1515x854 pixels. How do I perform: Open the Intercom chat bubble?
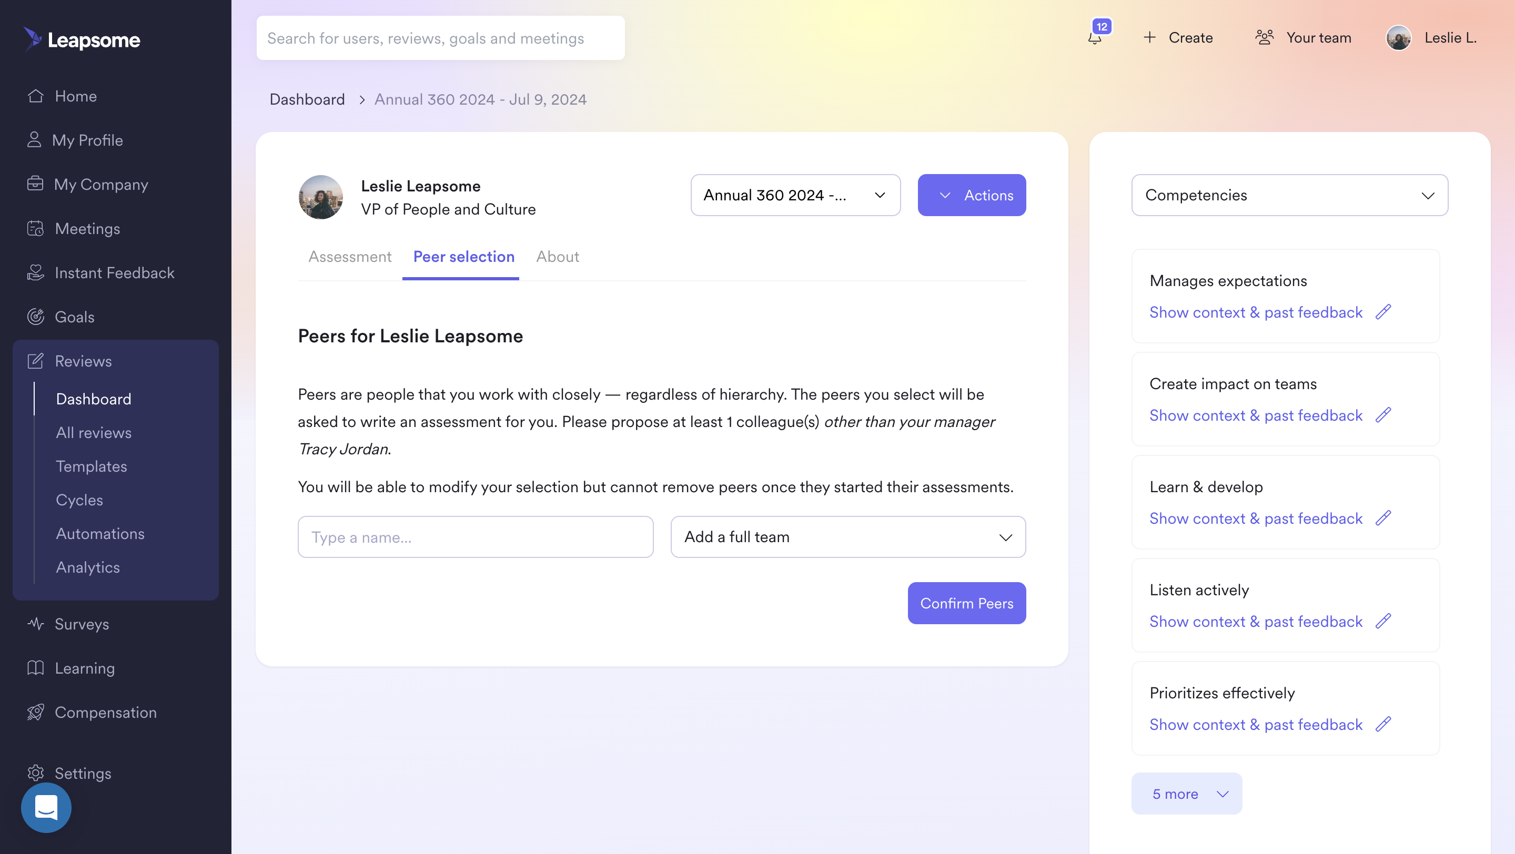pos(46,807)
